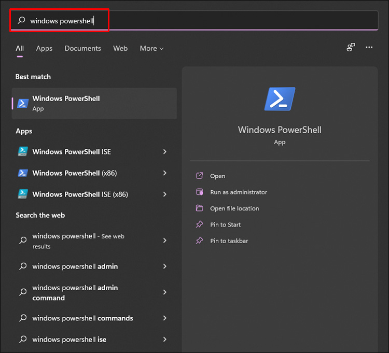The width and height of the screenshot is (389, 353).
Task: Click the Windows PowerShell ISE app icon
Action: click(23, 151)
